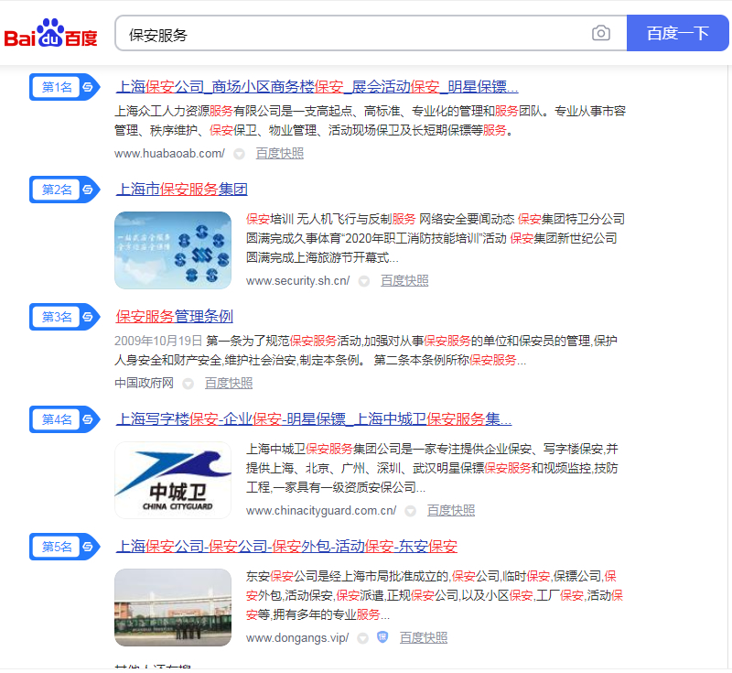Open 百度快照 for 中国政府网 result
The height and width of the screenshot is (673, 732).
coord(229,384)
